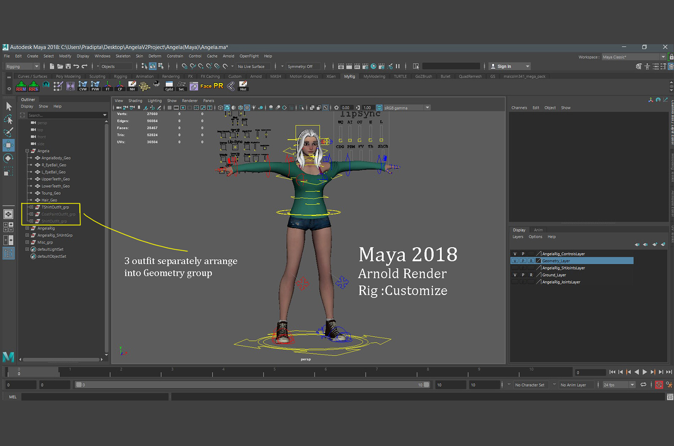Toggle the R box on AngelaRig_ControlsLayer
674x446 pixels.
click(531, 254)
